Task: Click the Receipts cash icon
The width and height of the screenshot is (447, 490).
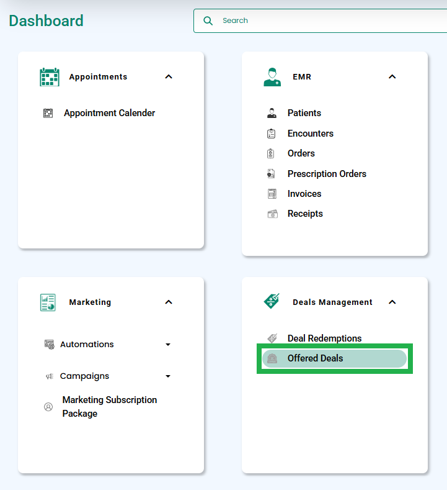Action: tap(272, 214)
